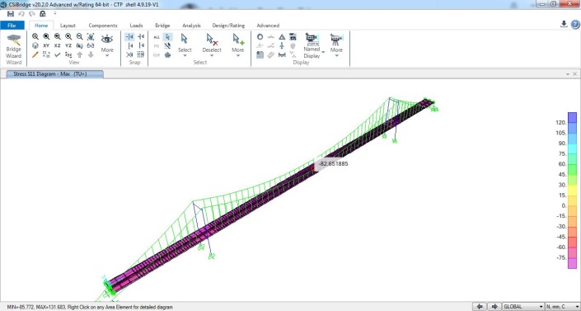
Task: Show Undeformed Shape circle icon
Action: click(x=260, y=37)
